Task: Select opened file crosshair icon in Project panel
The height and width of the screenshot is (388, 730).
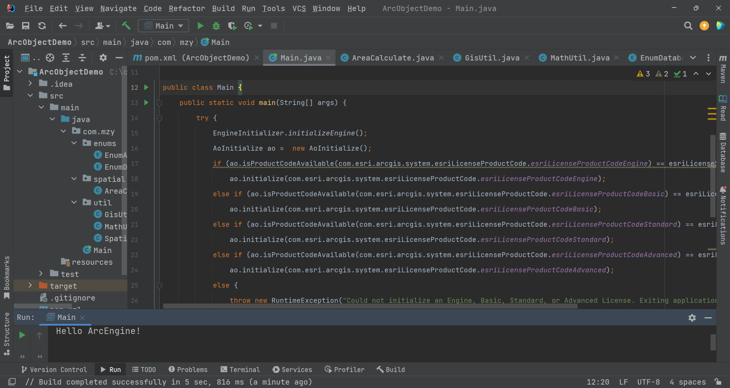Action: pyautogui.click(x=50, y=58)
